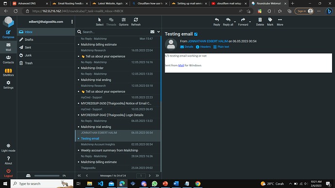Click the Select toolbar tool

pos(100,22)
